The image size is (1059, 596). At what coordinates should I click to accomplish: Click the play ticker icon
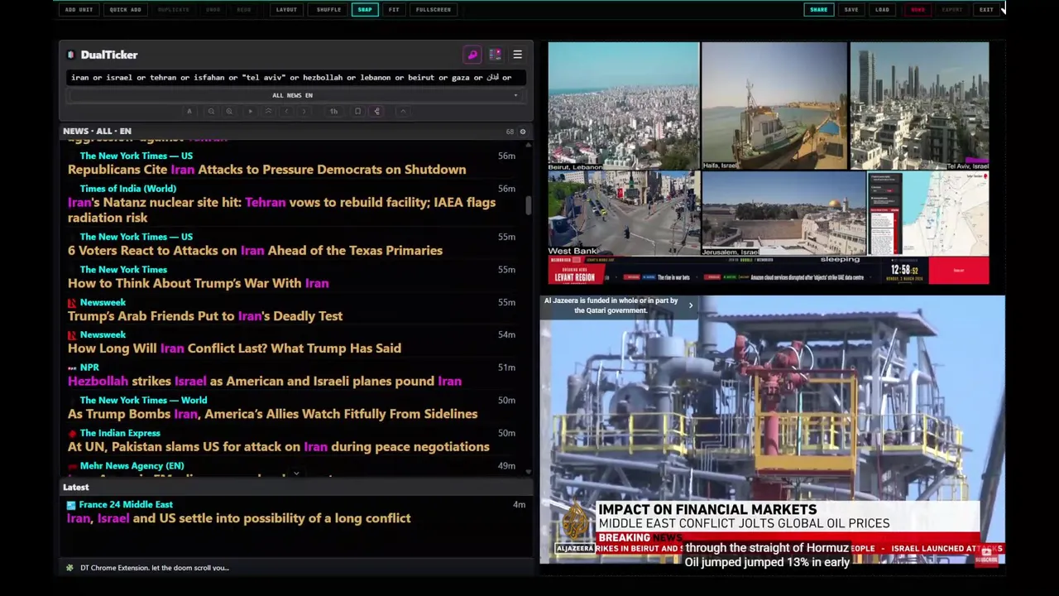[250, 111]
